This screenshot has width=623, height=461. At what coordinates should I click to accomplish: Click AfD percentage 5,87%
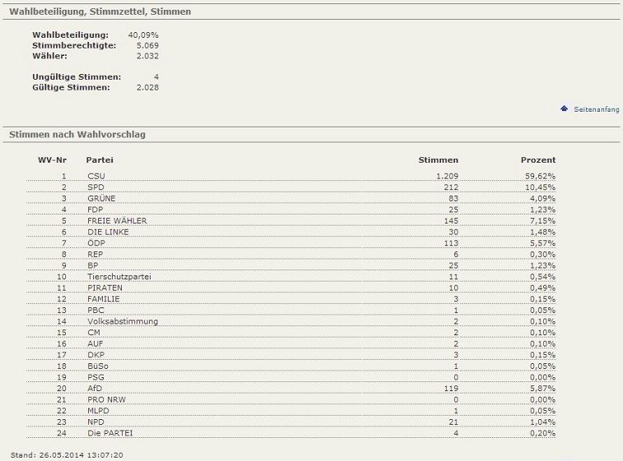tap(542, 388)
